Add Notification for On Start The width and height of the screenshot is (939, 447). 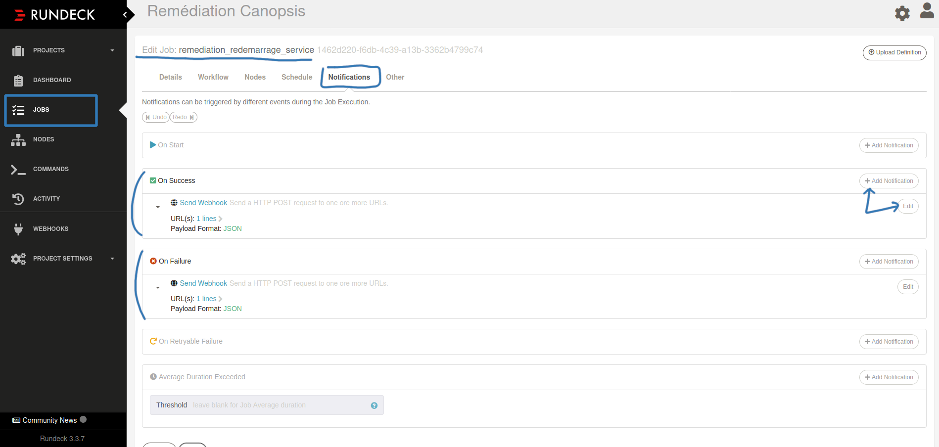pyautogui.click(x=889, y=145)
